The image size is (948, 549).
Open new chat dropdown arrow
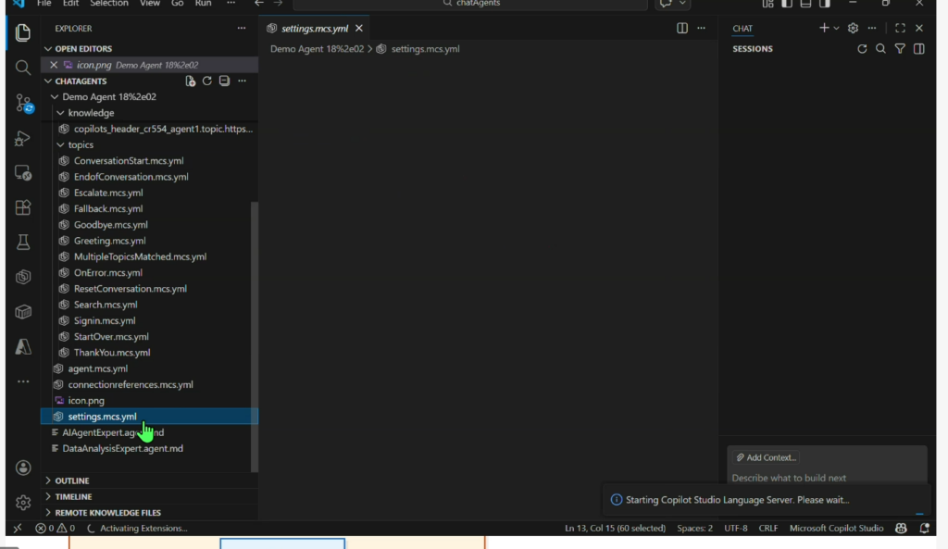pyautogui.click(x=836, y=28)
